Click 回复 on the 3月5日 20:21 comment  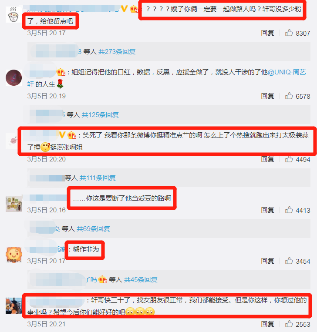coord(267,324)
